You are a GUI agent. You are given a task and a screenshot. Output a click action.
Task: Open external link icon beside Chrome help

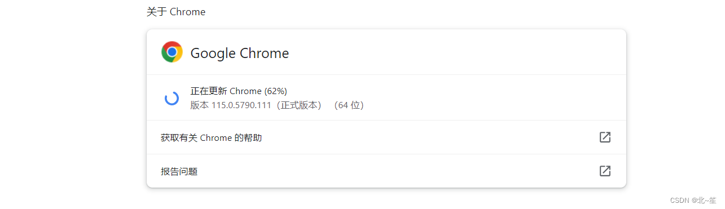[x=605, y=137]
